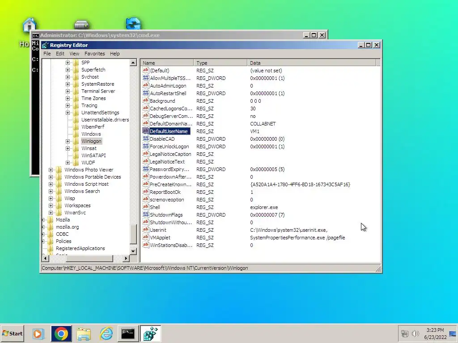
Task: Click the tree horizontal scrollbar thumb
Action: pyautogui.click(x=89, y=258)
